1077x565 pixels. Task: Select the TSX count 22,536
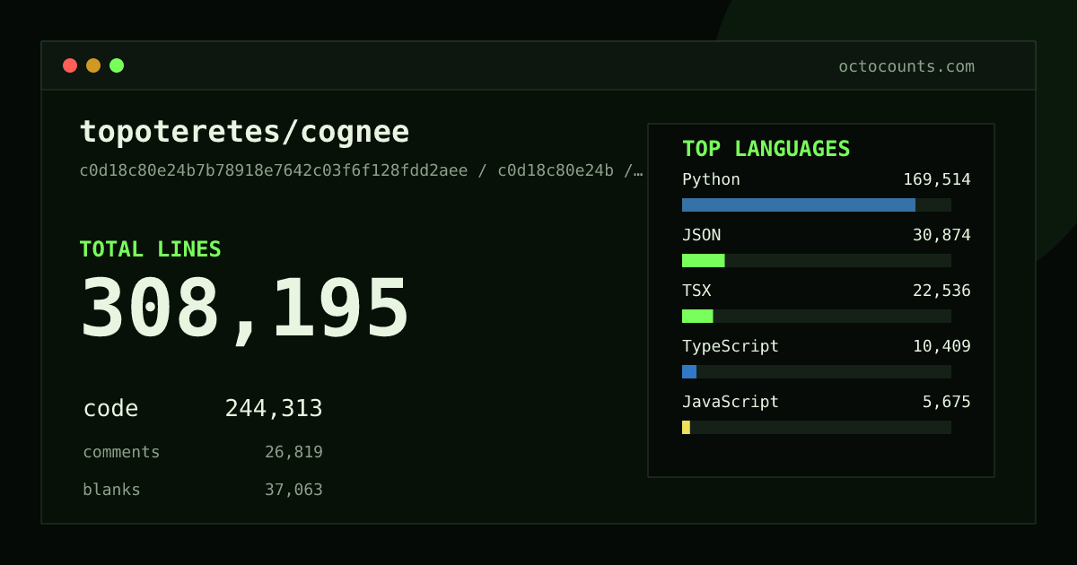(x=941, y=291)
